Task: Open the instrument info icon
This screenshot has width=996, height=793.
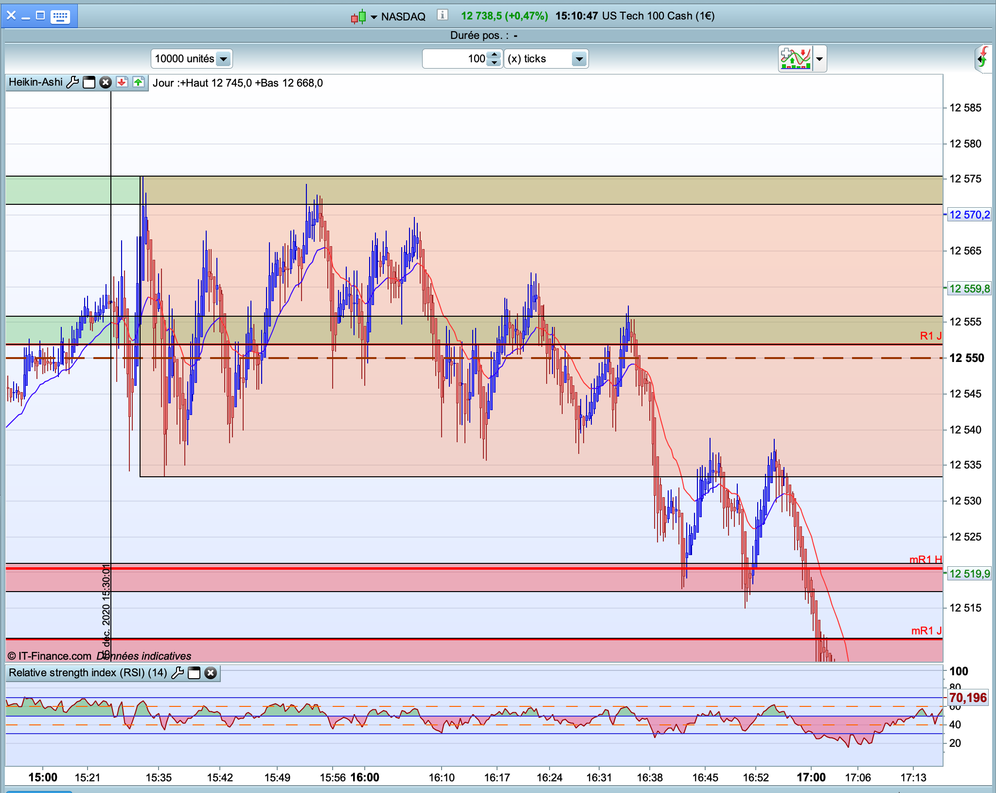Action: click(x=442, y=15)
